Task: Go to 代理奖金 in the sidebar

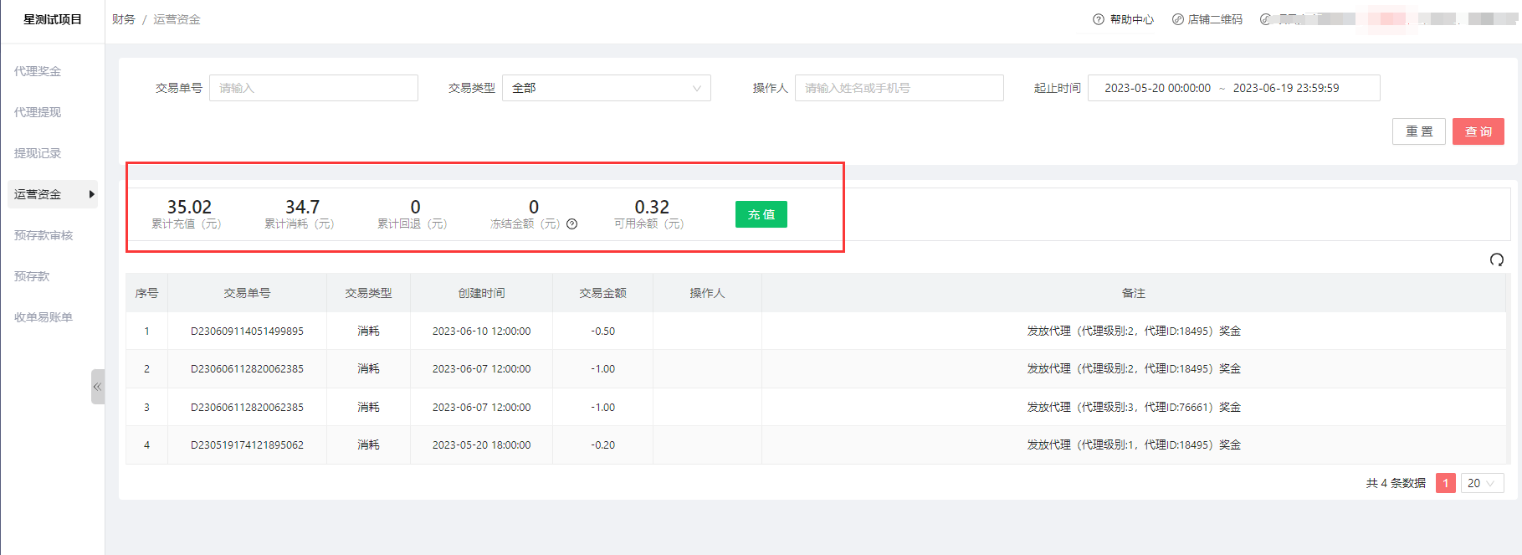Action: pos(38,71)
